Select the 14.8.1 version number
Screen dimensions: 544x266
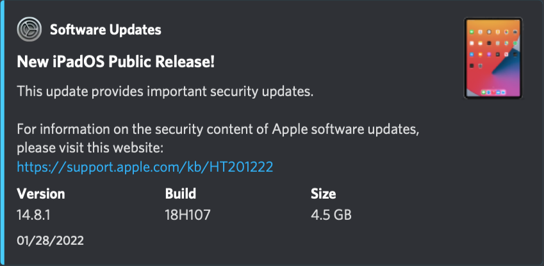point(33,215)
